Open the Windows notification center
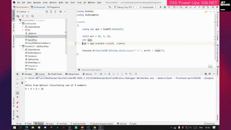The height and width of the screenshot is (130, 231). pyautogui.click(x=214, y=127)
